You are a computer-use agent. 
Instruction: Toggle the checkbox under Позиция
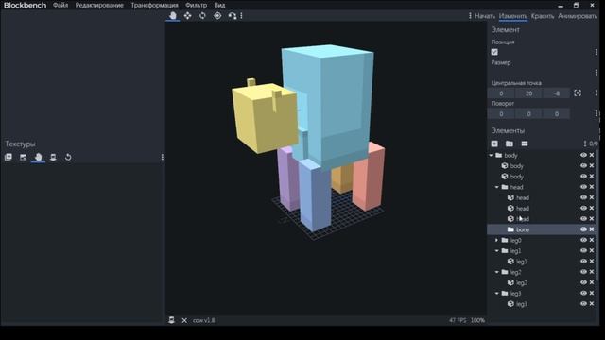pyautogui.click(x=494, y=52)
